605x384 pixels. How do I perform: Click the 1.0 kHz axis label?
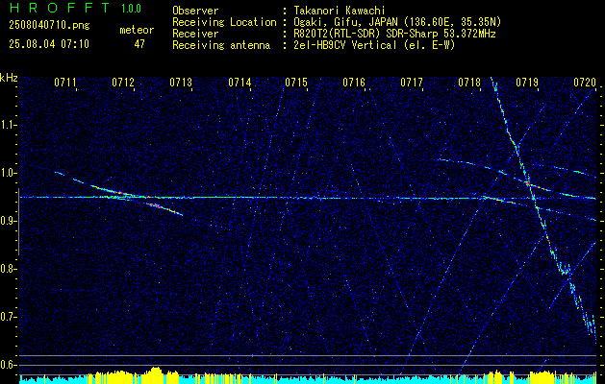tap(9, 173)
